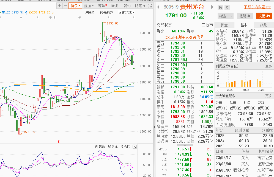
Task: Click the 1935.00 high price label
Action: 113,23
